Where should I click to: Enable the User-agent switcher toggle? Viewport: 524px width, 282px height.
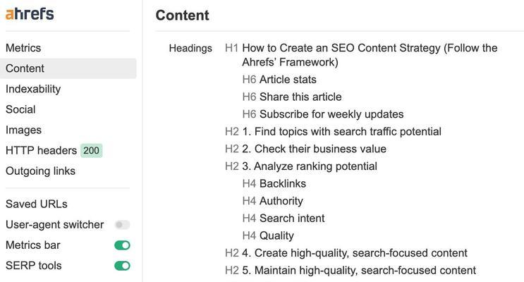[122, 224]
